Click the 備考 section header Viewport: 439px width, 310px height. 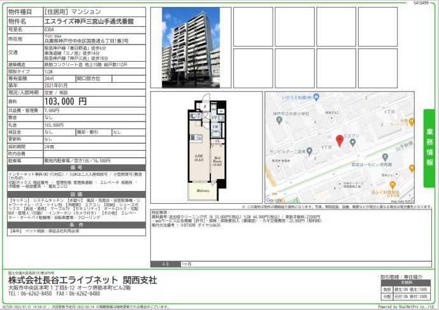[x=76, y=167]
